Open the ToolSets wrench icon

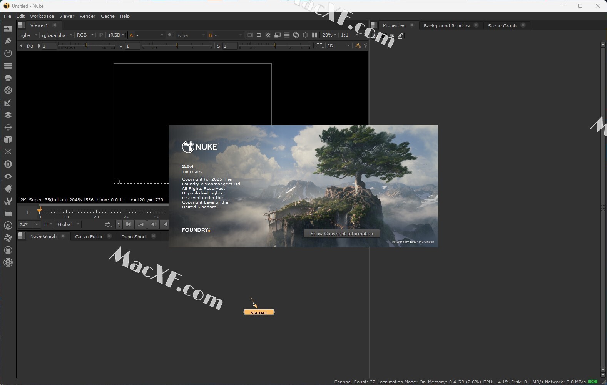(x=8, y=201)
